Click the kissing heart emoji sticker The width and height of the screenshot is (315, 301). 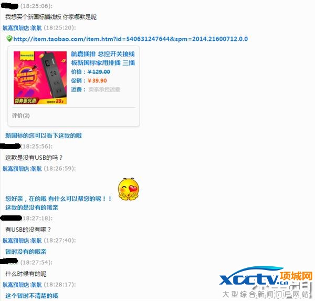coord(129,189)
